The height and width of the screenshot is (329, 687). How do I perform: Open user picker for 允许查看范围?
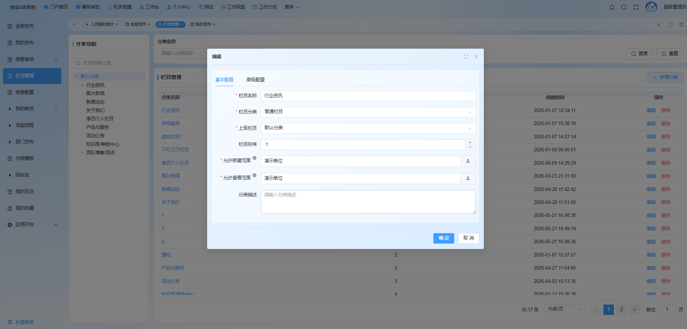coord(468,178)
